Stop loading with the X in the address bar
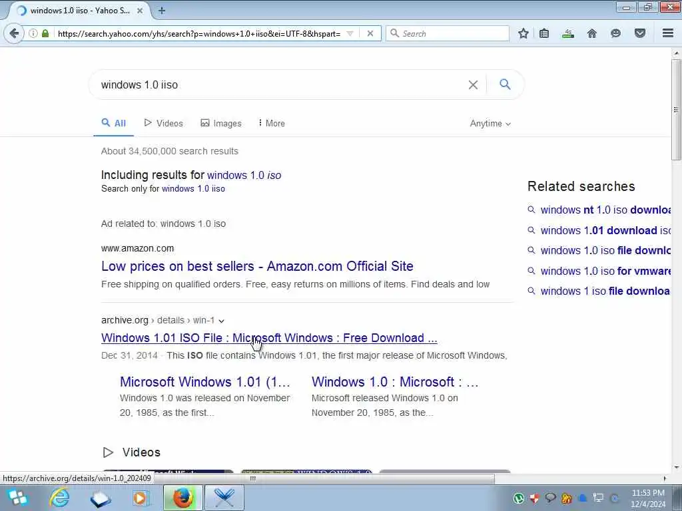 pyautogui.click(x=370, y=33)
